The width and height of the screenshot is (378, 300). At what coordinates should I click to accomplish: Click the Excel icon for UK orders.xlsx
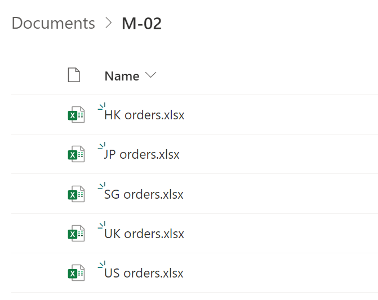click(x=76, y=234)
